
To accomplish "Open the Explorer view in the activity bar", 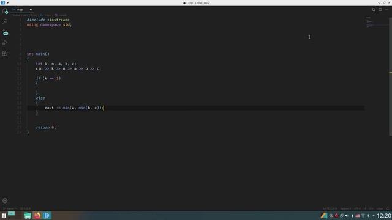I will pyautogui.click(x=5, y=11).
